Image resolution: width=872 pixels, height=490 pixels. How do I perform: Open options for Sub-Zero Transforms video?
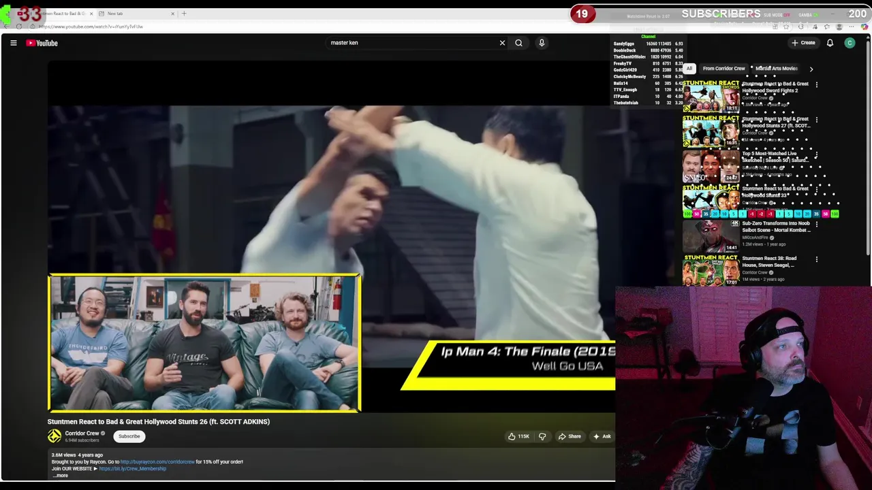(x=816, y=225)
